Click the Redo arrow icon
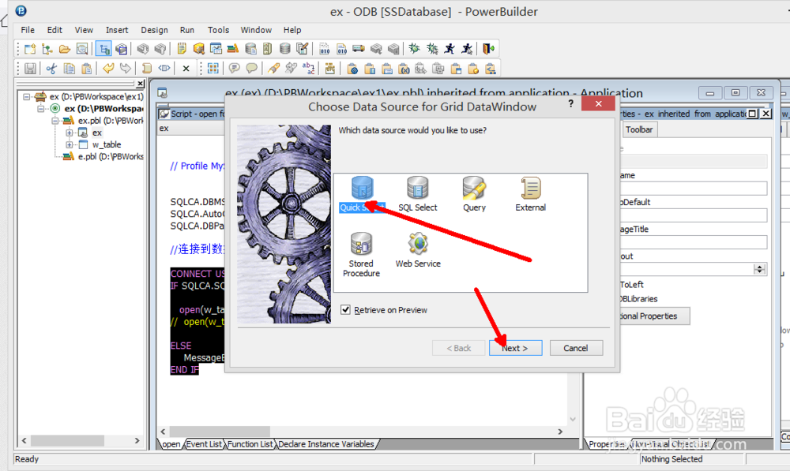Image resolution: width=790 pixels, height=471 pixels. (x=125, y=69)
